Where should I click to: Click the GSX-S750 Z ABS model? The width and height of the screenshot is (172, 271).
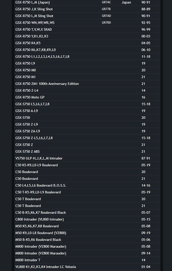[x=28, y=152]
